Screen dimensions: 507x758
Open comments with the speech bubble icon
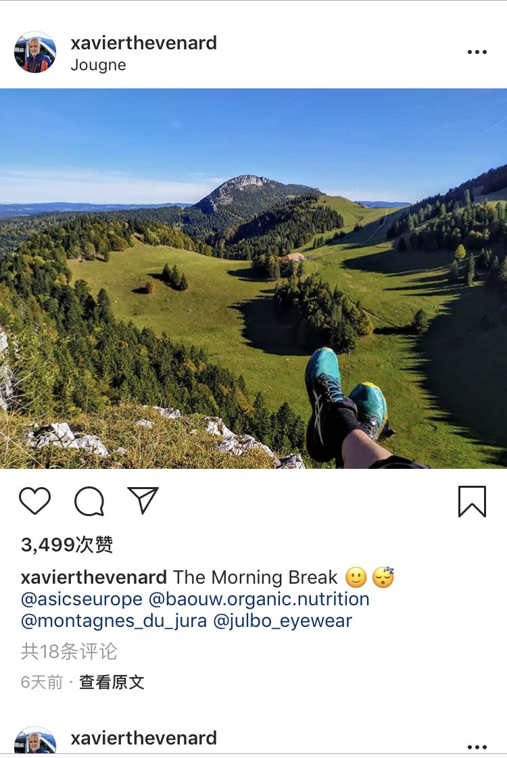(89, 501)
